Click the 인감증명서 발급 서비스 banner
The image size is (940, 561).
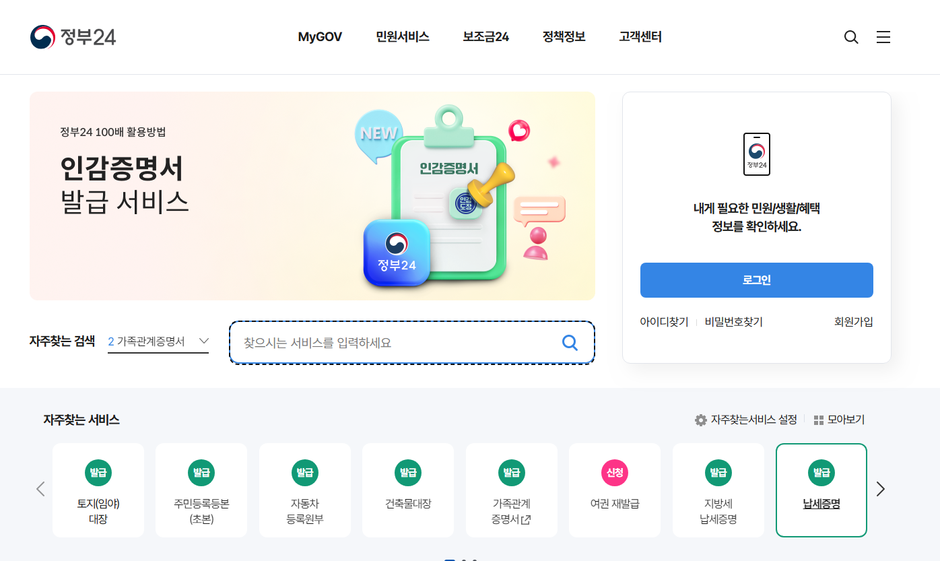click(312, 196)
